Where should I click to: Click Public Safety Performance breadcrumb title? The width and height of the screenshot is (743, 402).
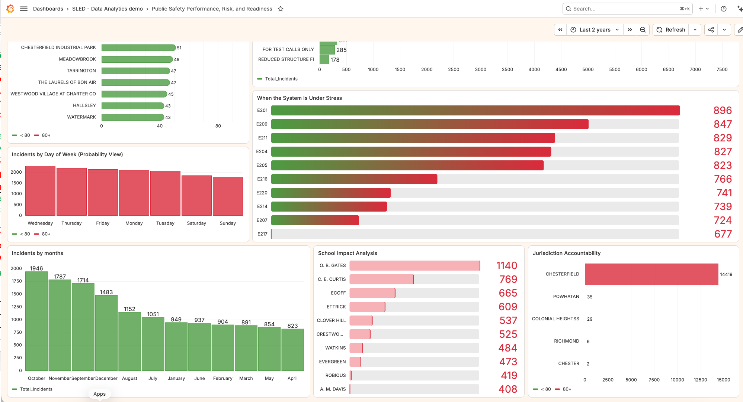pos(212,9)
